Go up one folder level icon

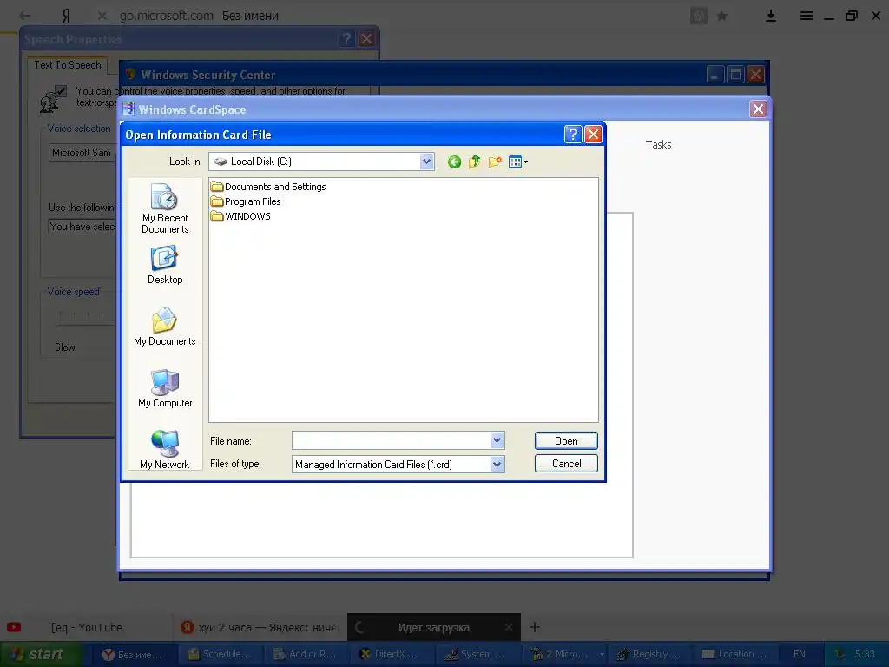[x=475, y=162]
